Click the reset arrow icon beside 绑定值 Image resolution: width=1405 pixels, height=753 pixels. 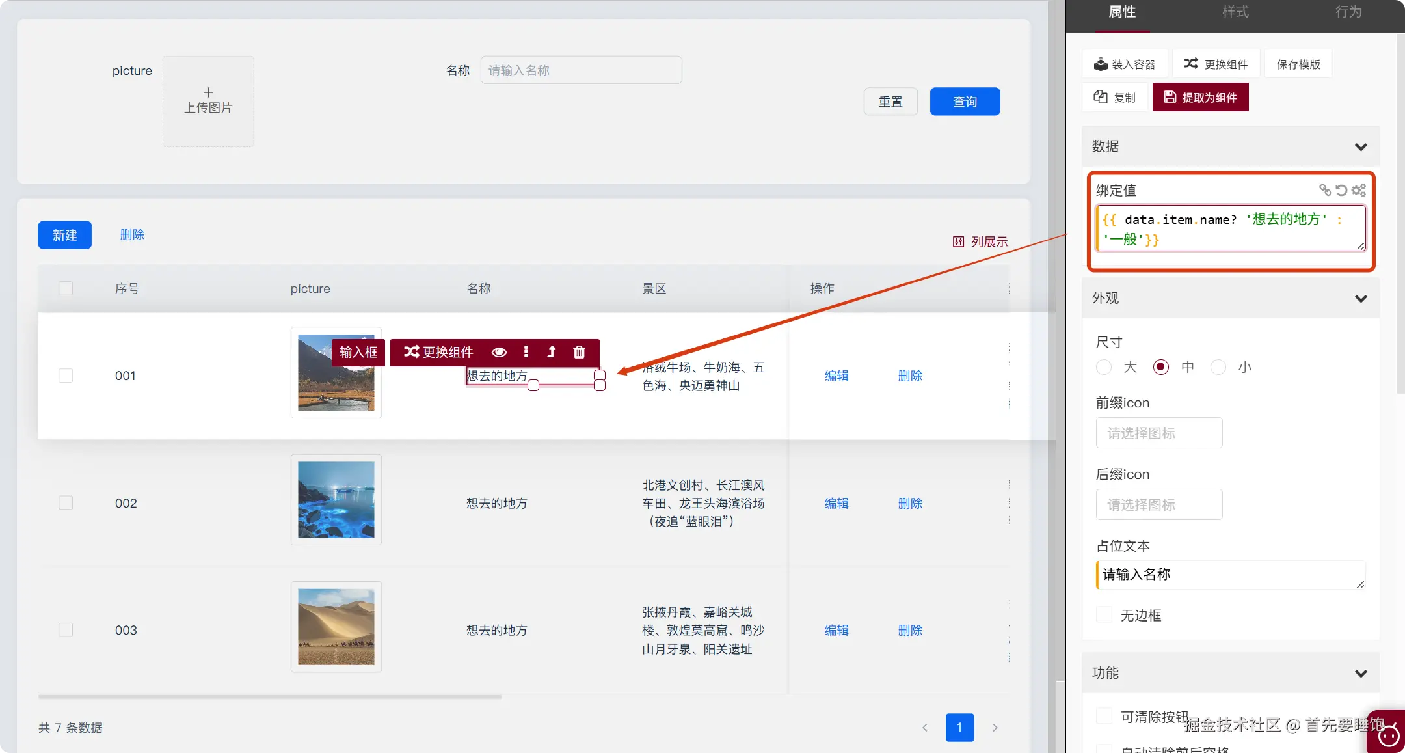[1341, 190]
